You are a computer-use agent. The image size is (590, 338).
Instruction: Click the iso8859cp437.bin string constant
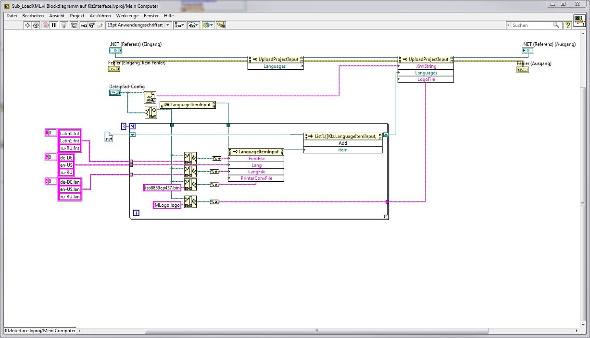pyautogui.click(x=163, y=188)
